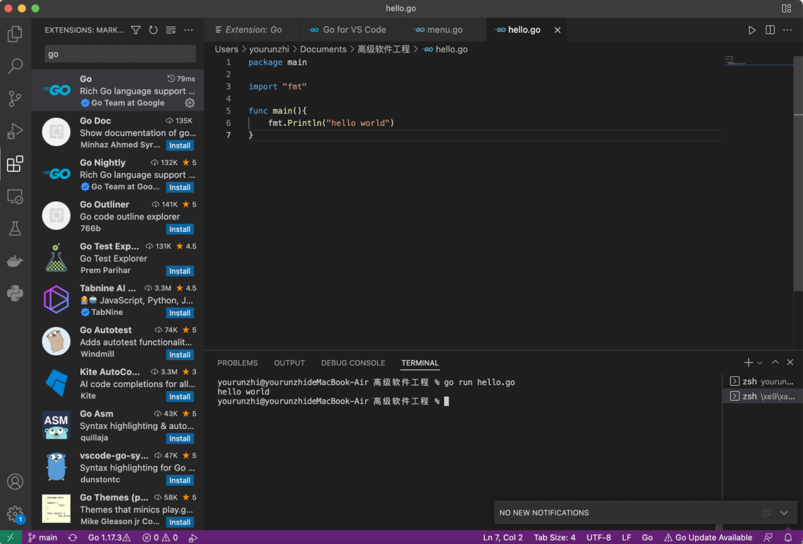Open errors and warnings count

[x=160, y=538]
